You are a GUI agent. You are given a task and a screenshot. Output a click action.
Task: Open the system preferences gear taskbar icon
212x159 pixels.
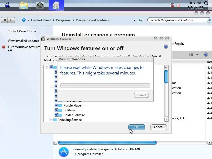tap(40, 5)
